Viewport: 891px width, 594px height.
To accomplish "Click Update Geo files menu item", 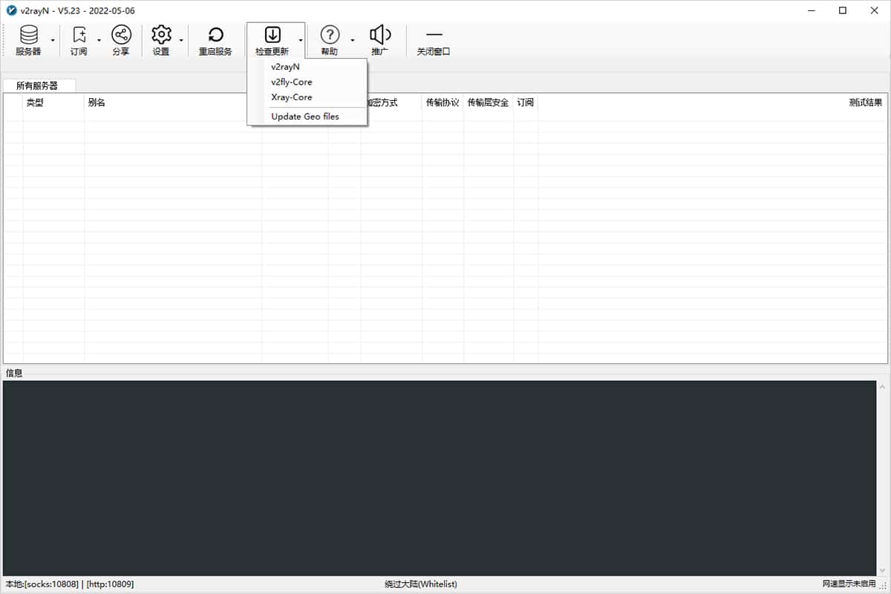I will click(305, 117).
